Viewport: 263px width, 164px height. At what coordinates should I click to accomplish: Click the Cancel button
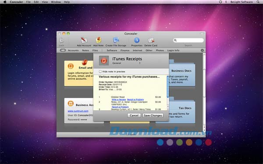point(134,115)
